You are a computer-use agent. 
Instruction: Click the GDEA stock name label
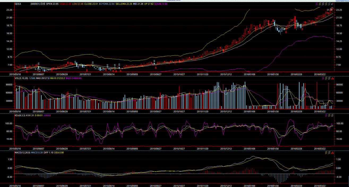coord(18,4)
